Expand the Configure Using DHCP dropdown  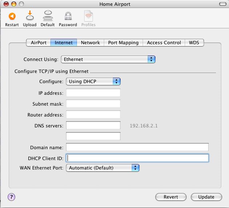click(x=93, y=81)
